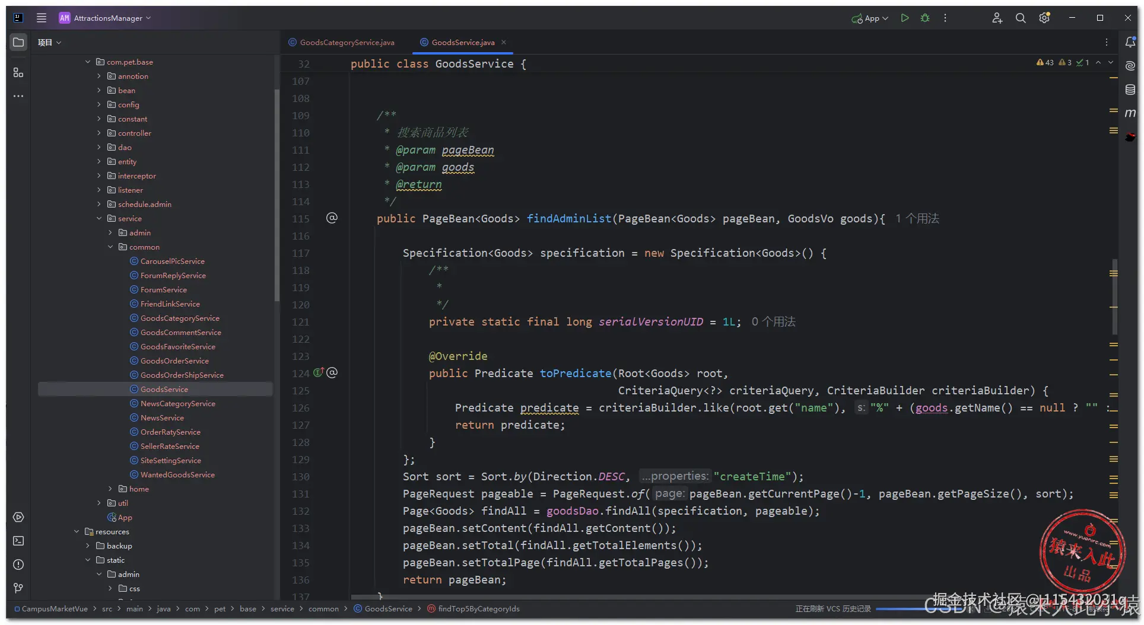Open more run actions menu

[x=945, y=18]
